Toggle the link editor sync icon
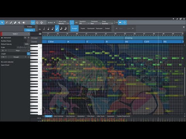This screenshot has width=186, height=139. click(x=72, y=22)
